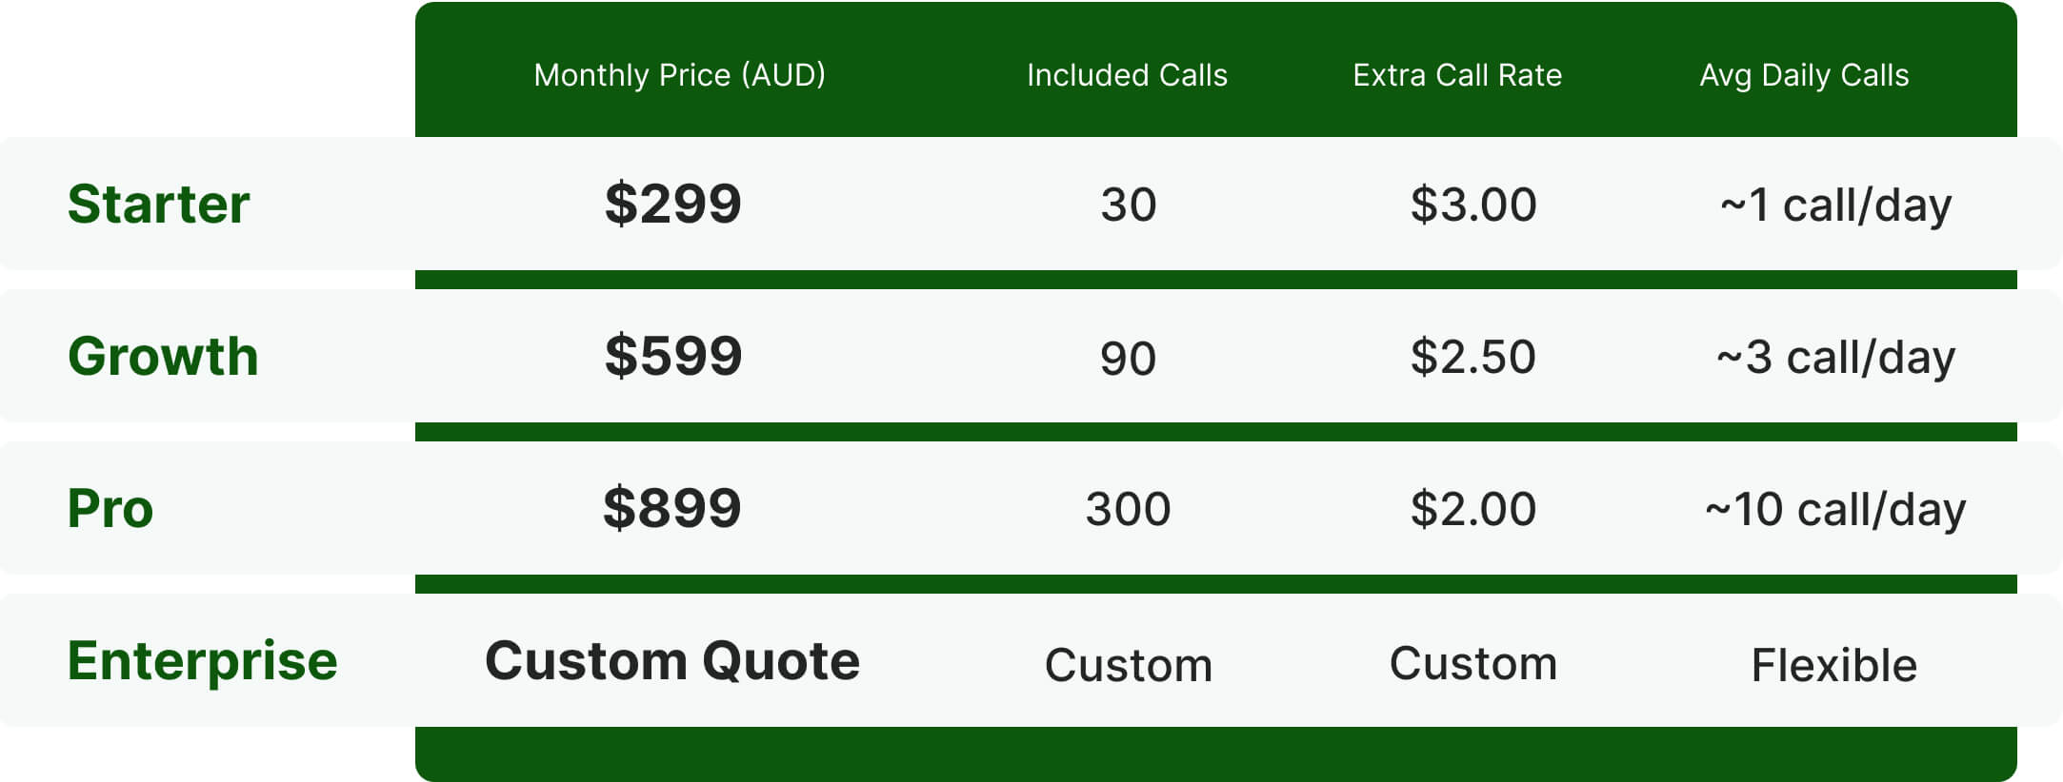Open the Enterprise plan label
Screen dimensions: 2063x782
[x=202, y=660]
